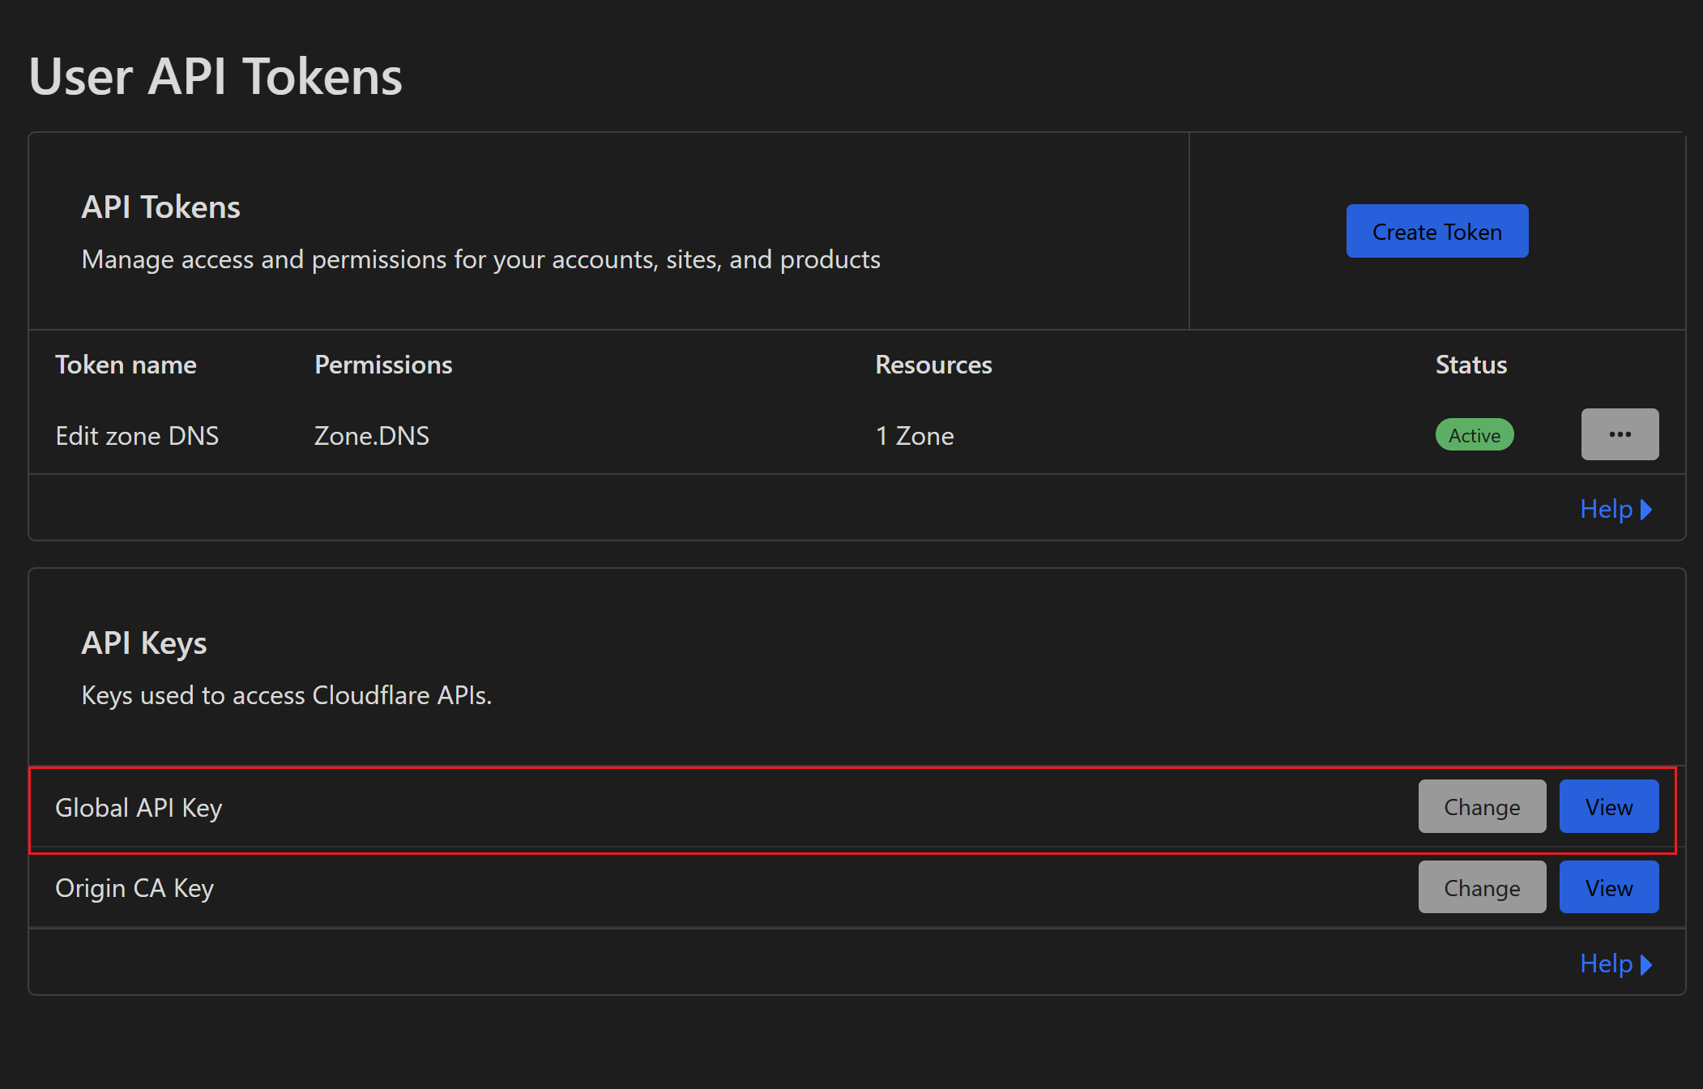Click the Permissions column header
The width and height of the screenshot is (1703, 1089).
[382, 365]
